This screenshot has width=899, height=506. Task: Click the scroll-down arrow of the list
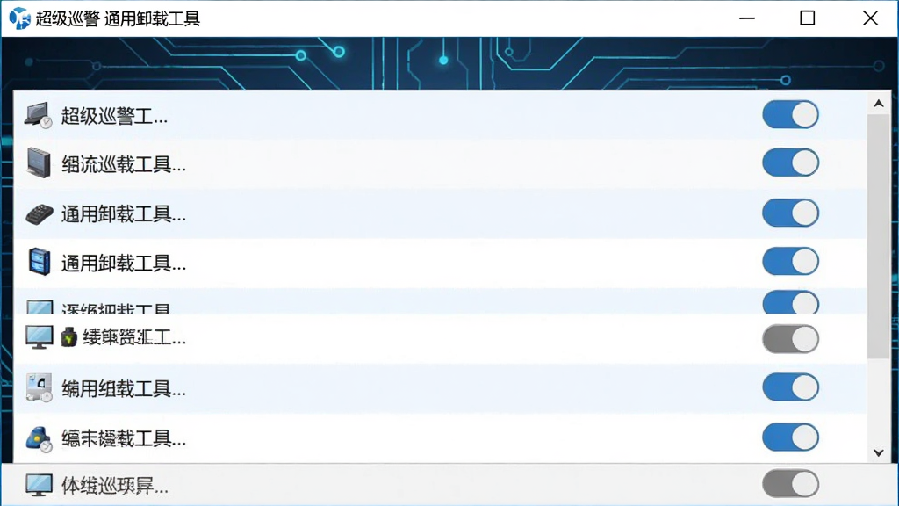click(878, 452)
